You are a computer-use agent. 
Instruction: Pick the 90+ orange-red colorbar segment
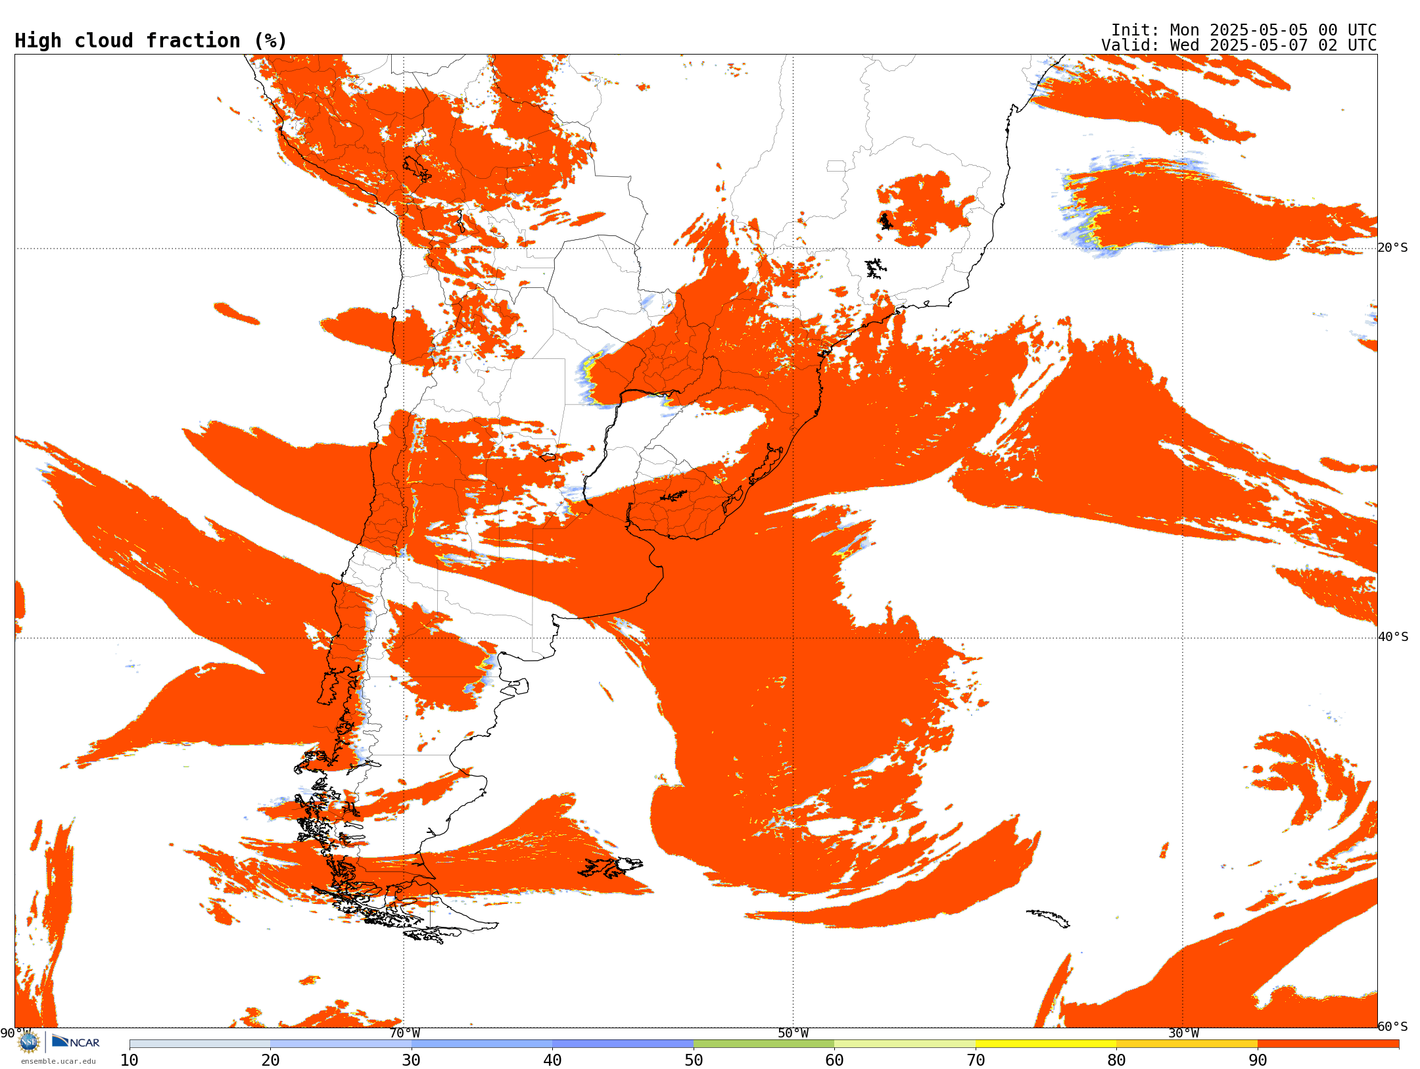1328,1044
